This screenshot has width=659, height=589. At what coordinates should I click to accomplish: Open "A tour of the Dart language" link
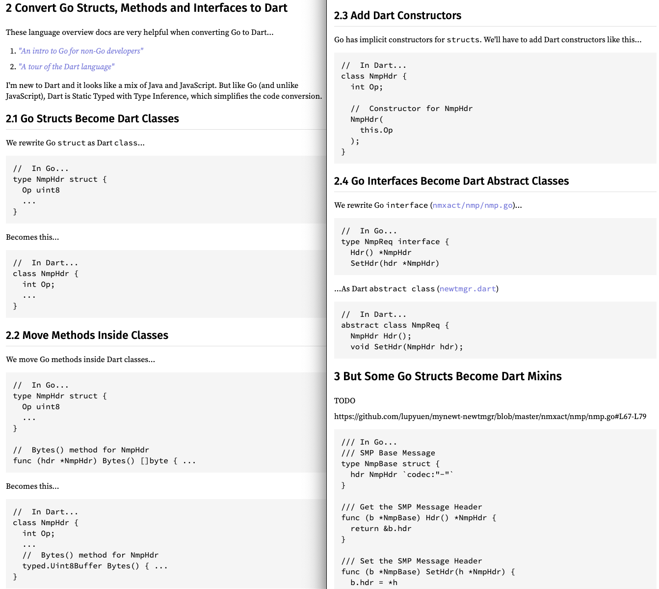pos(66,67)
